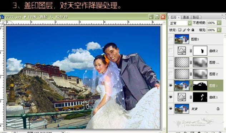The width and height of the screenshot is (226, 133).
Task: Hide the 背景 layer eye icon
Action: 171,108
